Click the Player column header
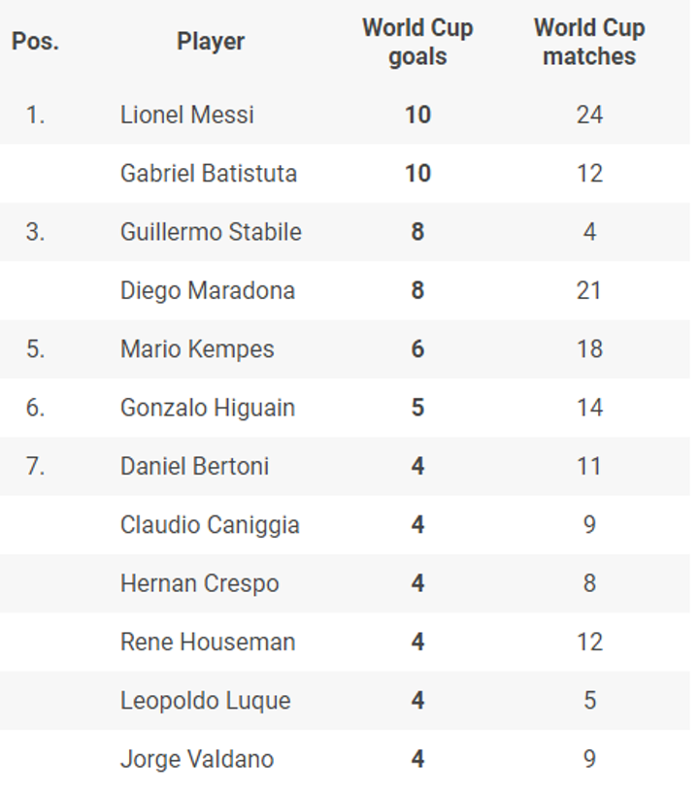Image resolution: width=699 pixels, height=793 pixels. coord(211,42)
